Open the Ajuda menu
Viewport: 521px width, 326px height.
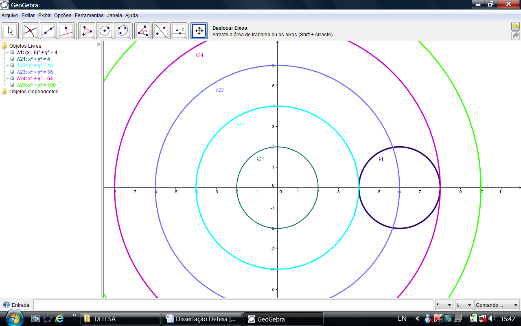pos(131,15)
